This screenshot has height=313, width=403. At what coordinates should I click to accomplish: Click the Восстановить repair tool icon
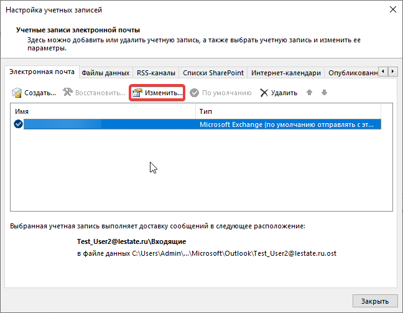(x=68, y=93)
